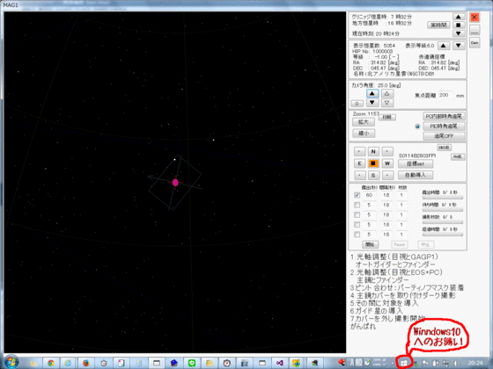Click the red X close button
Image resolution: width=493 pixels, height=369 pixels.
475,18
